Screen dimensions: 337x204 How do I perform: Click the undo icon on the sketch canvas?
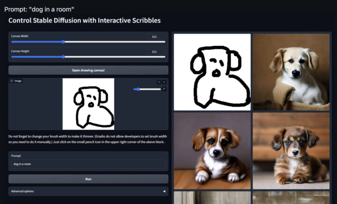coord(159,82)
